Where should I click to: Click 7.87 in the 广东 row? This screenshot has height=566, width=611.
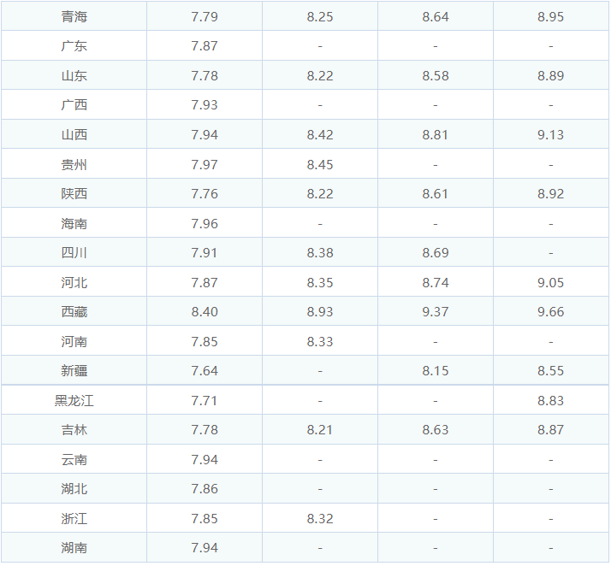(205, 46)
